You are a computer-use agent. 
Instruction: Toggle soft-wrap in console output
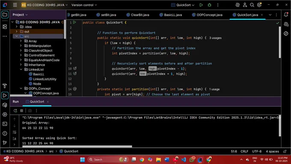pos(14,132)
